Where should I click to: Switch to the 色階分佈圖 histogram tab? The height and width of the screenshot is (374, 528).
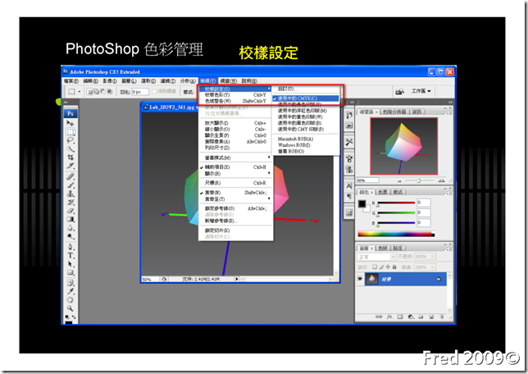[x=394, y=112]
